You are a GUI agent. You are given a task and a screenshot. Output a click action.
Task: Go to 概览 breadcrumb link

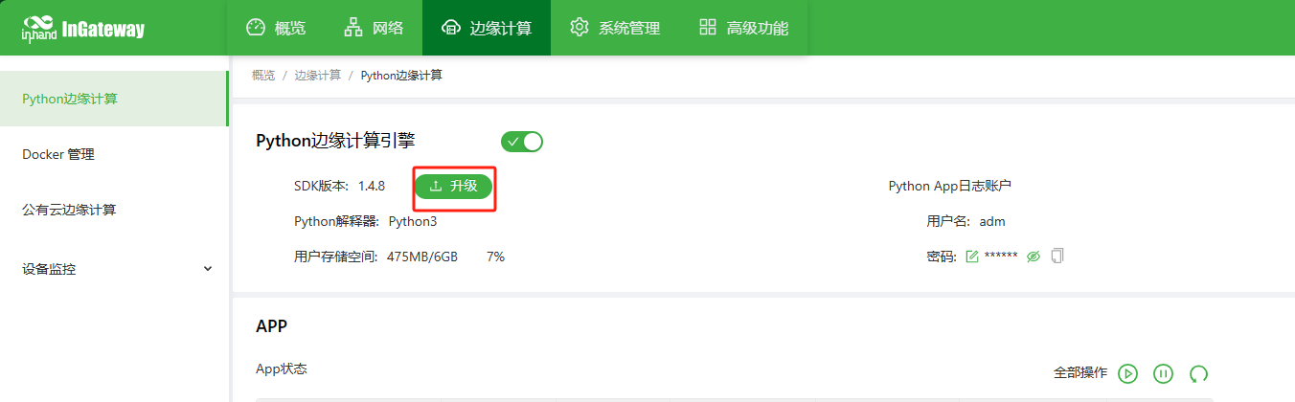click(263, 75)
